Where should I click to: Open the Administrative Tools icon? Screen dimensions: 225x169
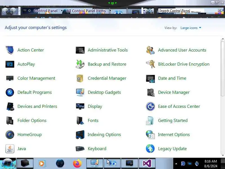pyautogui.click(x=80, y=50)
